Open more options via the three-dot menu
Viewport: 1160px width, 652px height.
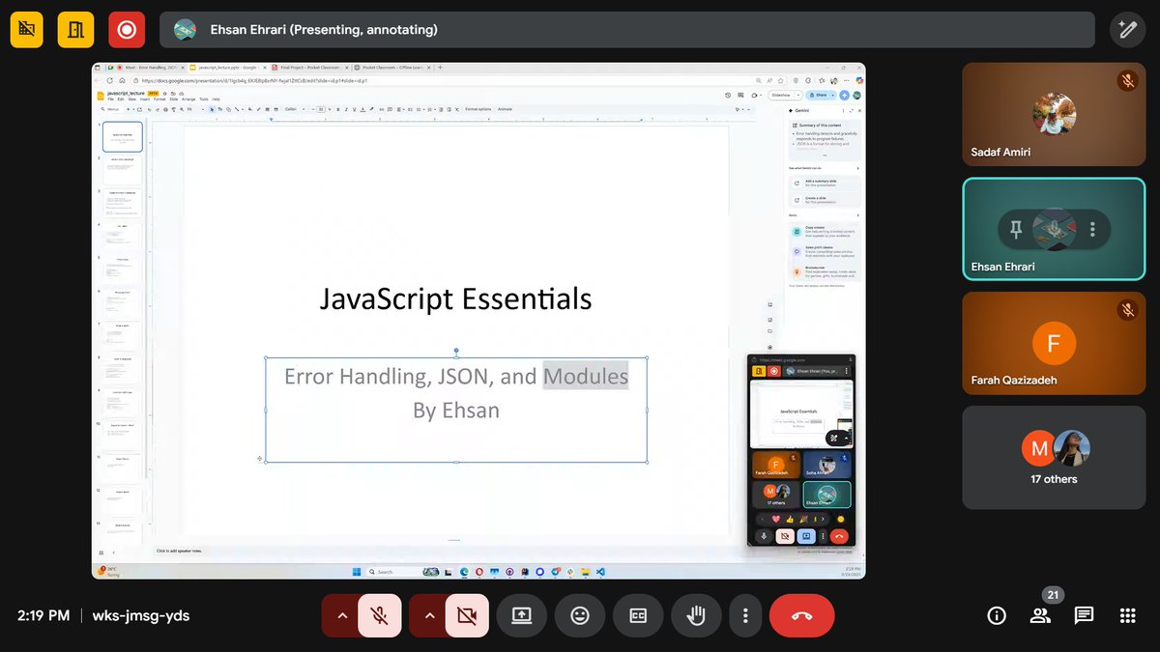(745, 615)
